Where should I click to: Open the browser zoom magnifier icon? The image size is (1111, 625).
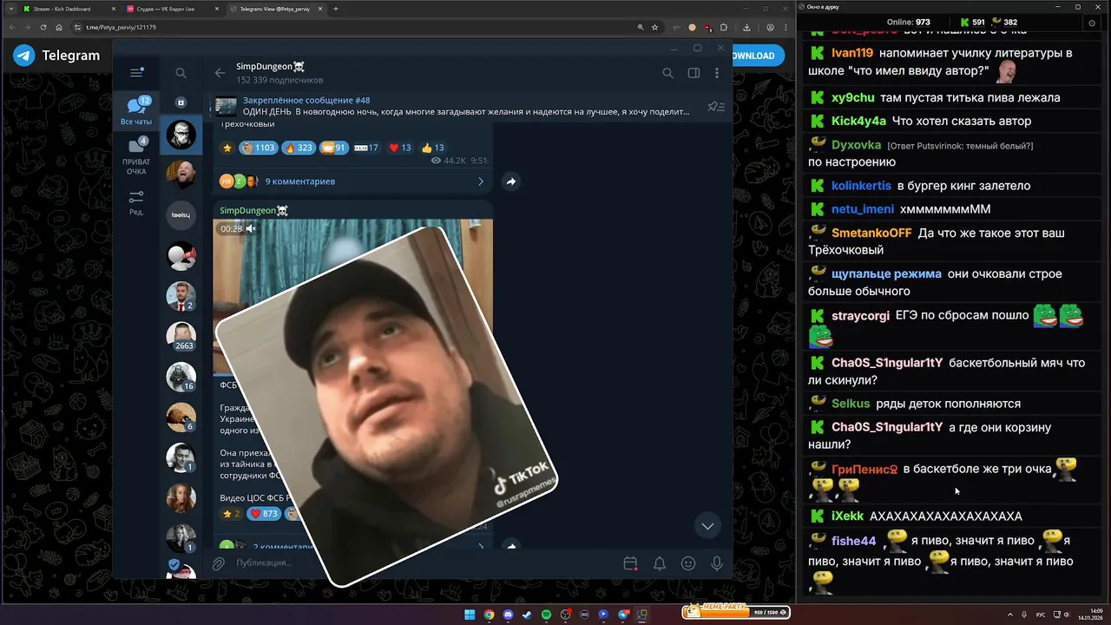tap(641, 27)
